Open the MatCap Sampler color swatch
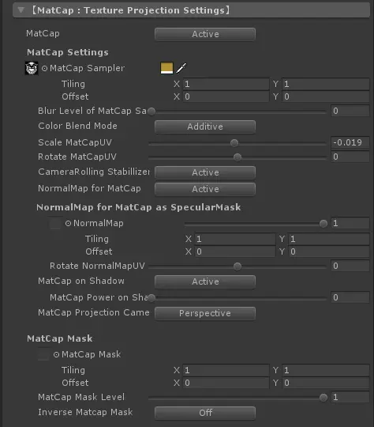The width and height of the screenshot is (374, 427). (x=166, y=68)
